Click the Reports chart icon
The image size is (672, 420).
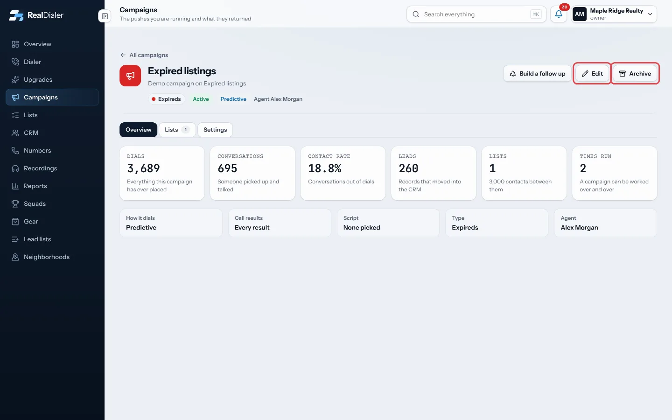click(x=15, y=186)
